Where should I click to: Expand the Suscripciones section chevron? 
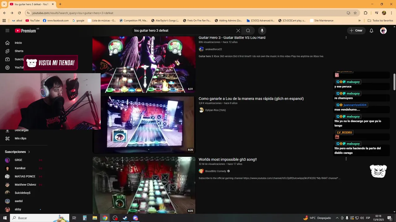[x=29, y=152]
